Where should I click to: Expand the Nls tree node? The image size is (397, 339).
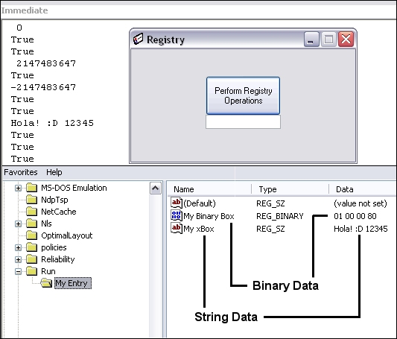pyautogui.click(x=18, y=224)
